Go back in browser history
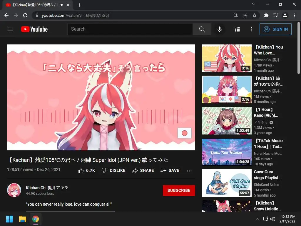The height and width of the screenshot is (226, 301). pos(6,15)
